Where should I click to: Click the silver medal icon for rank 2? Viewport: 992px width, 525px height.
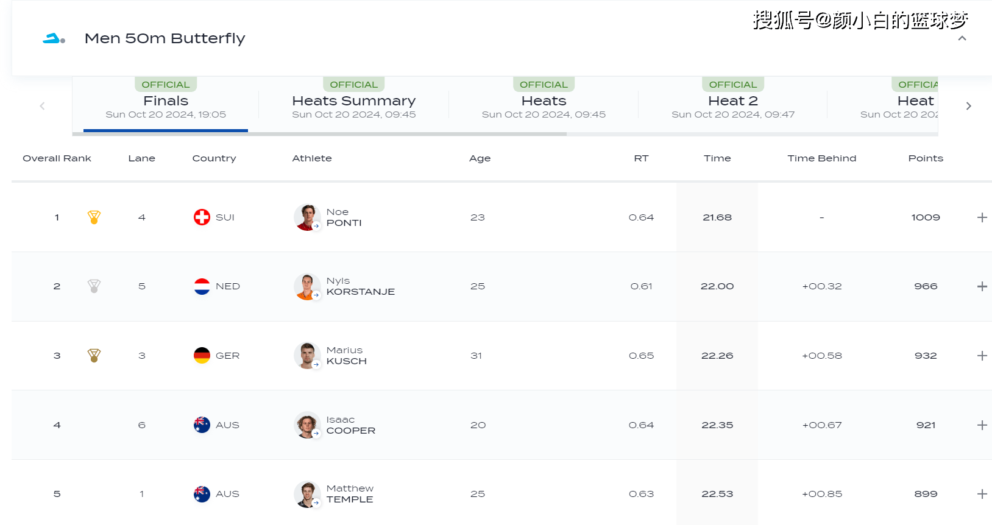coord(94,286)
